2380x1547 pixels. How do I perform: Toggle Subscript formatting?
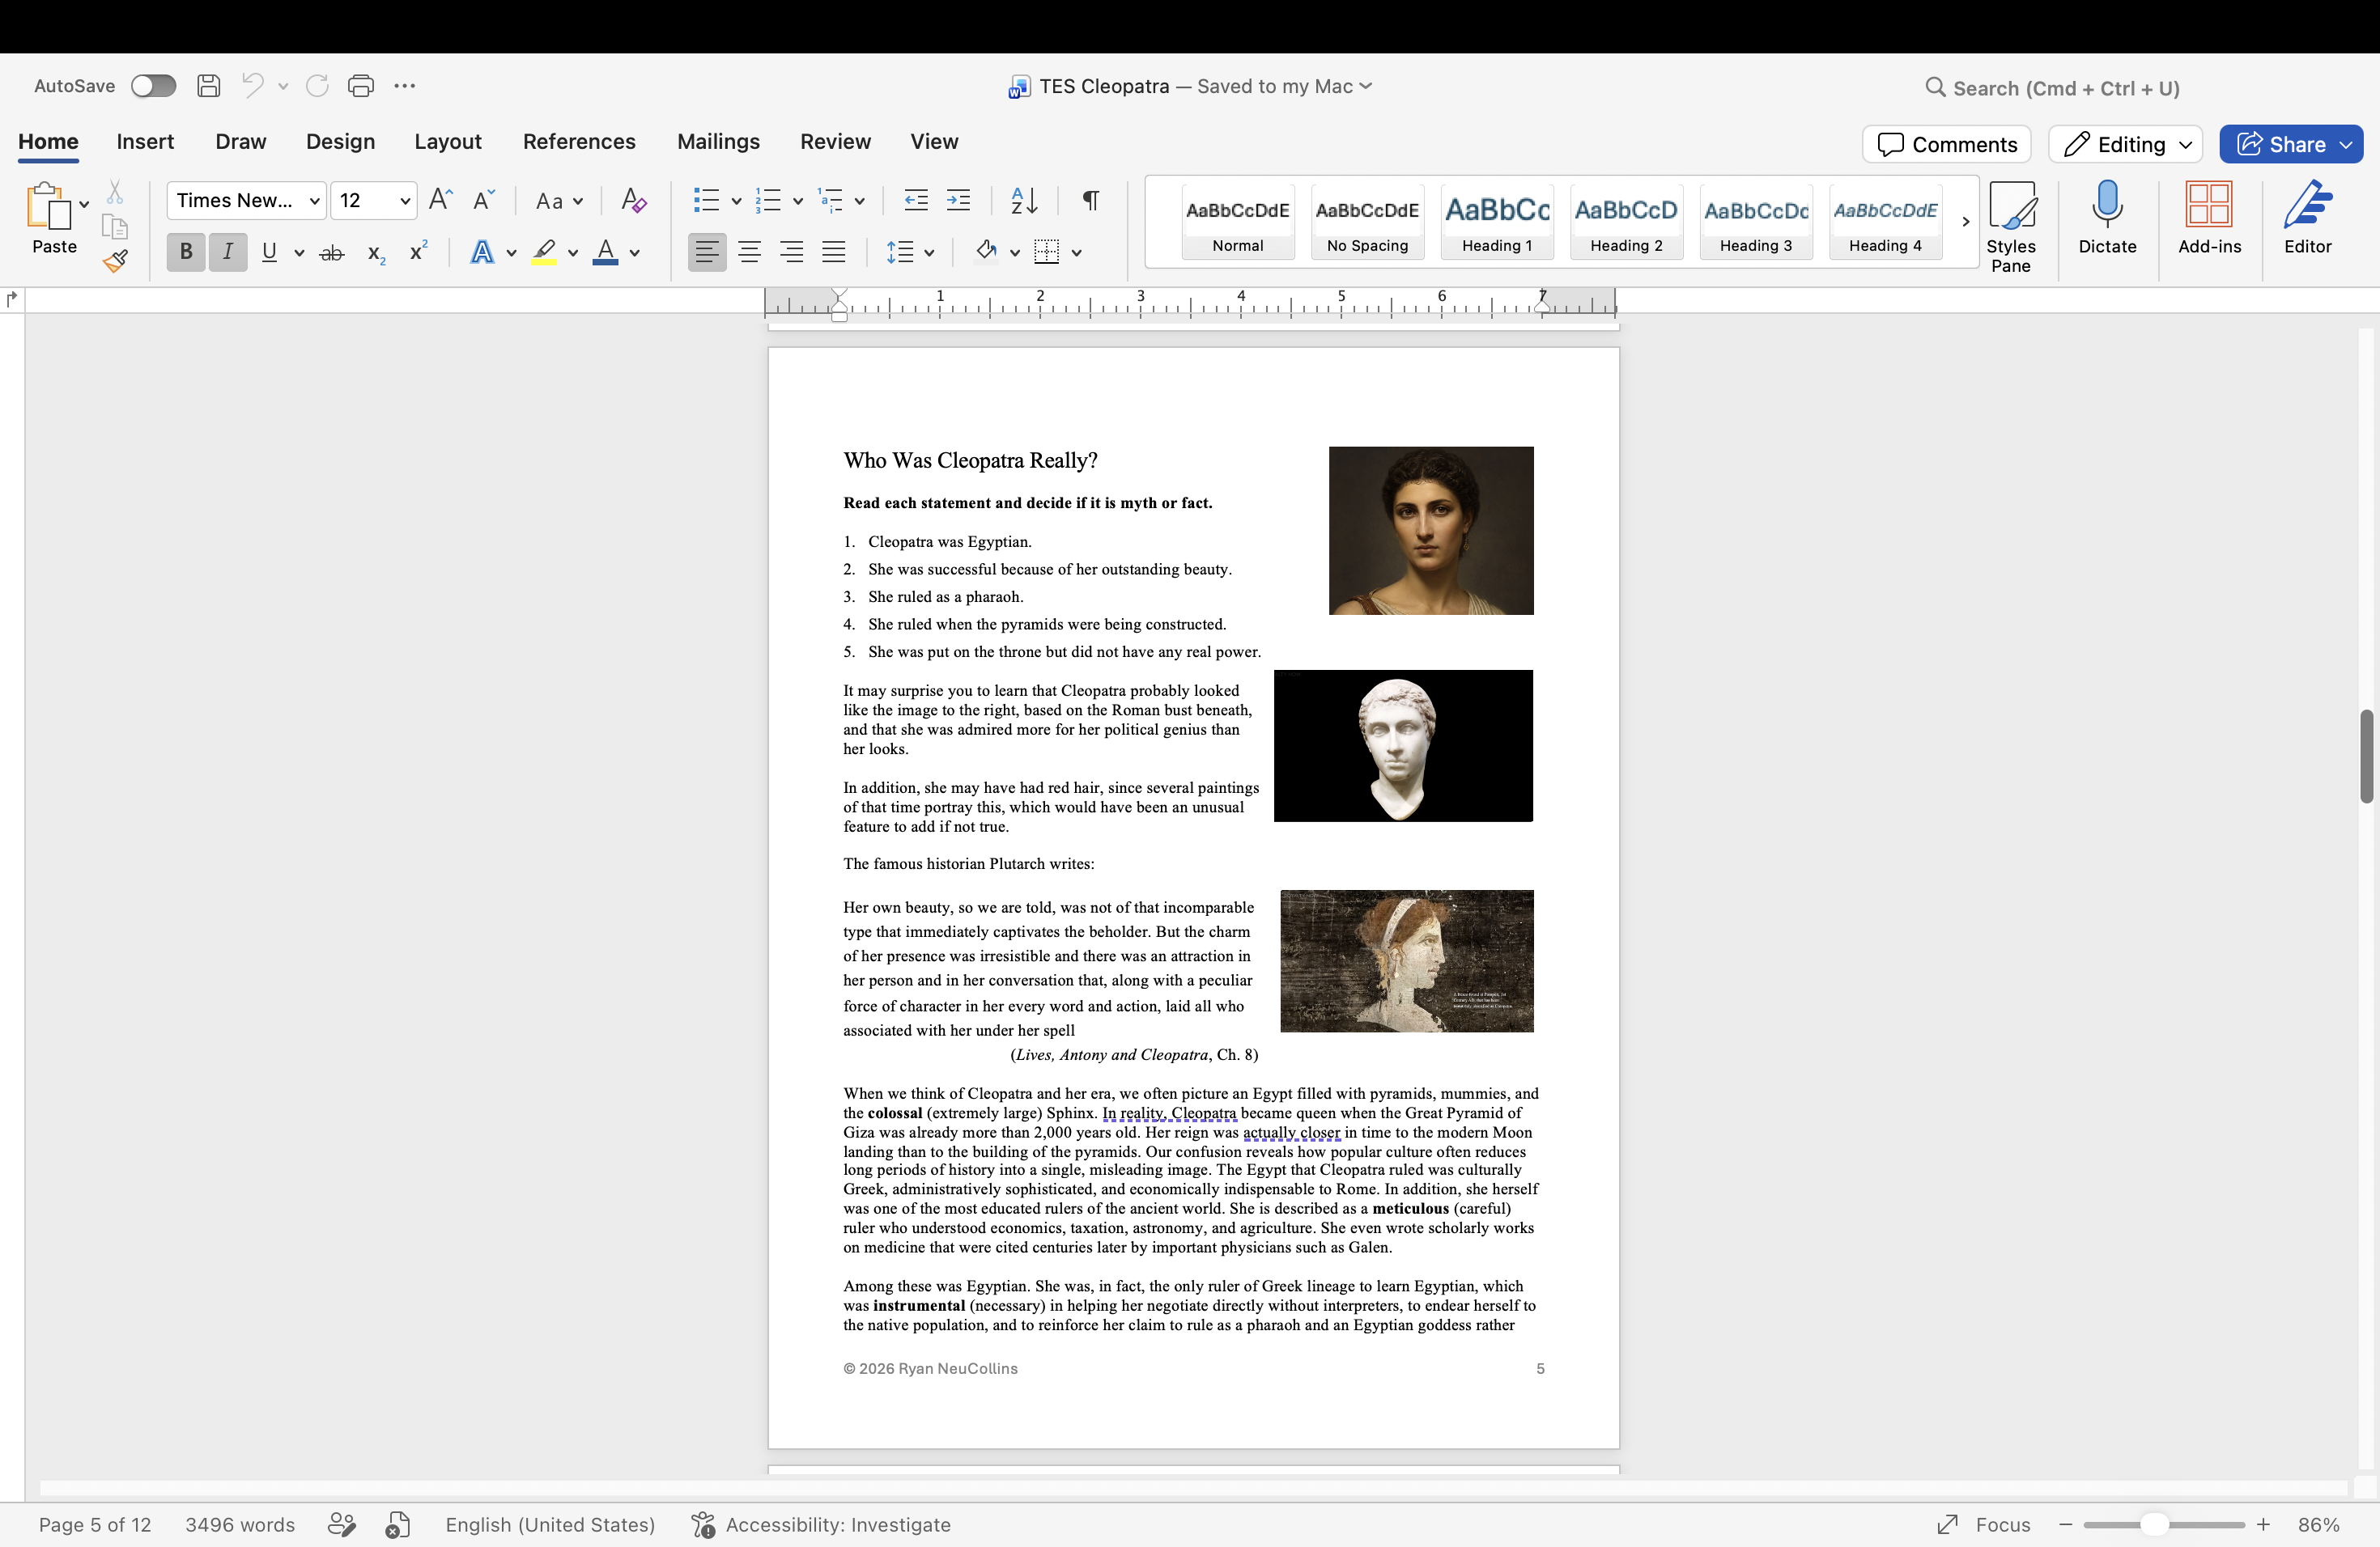point(376,254)
